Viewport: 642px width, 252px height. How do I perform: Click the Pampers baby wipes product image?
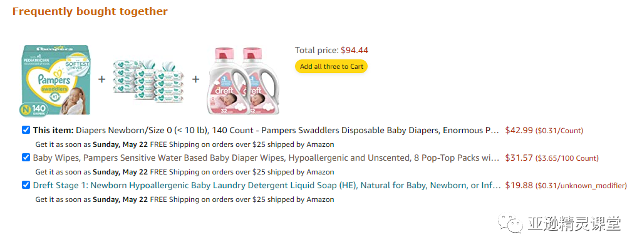tap(148, 80)
